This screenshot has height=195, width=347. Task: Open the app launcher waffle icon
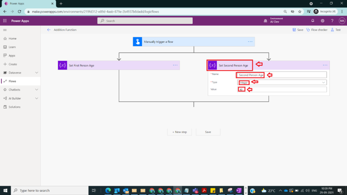[x=4, y=21]
